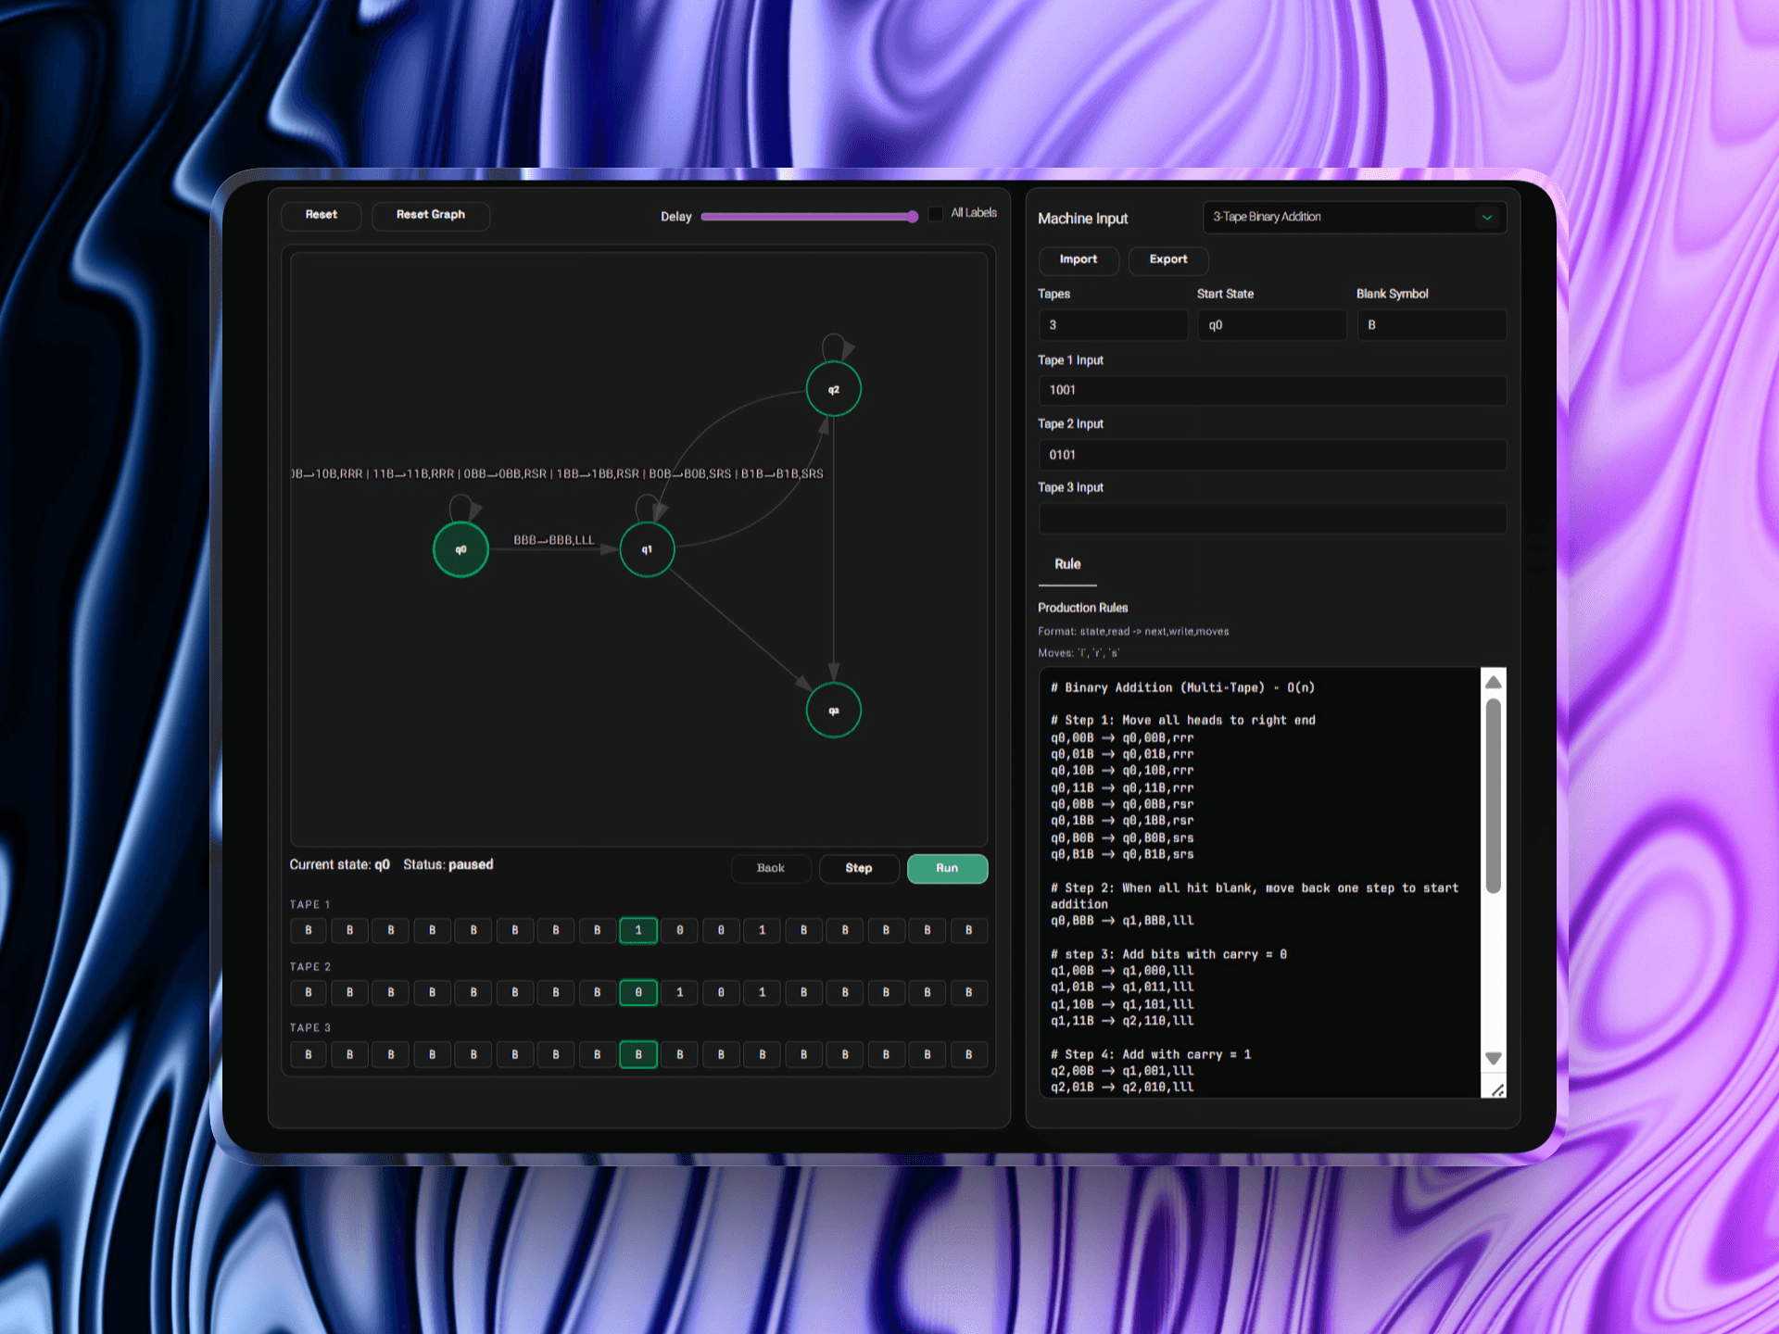1779x1334 pixels.
Task: Select the q2 state node in the graph
Action: coord(832,389)
